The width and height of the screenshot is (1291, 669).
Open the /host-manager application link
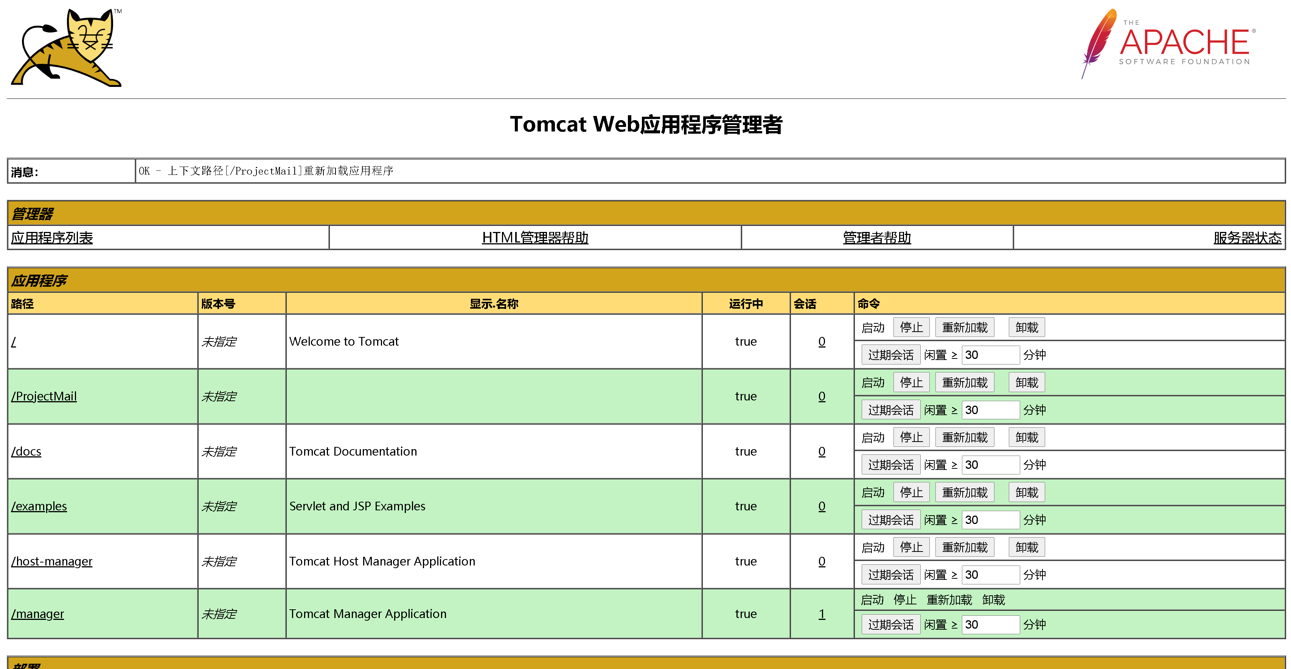pyautogui.click(x=51, y=561)
